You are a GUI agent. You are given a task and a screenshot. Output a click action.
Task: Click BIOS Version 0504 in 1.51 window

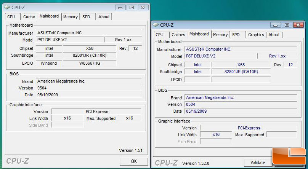click(x=89, y=88)
